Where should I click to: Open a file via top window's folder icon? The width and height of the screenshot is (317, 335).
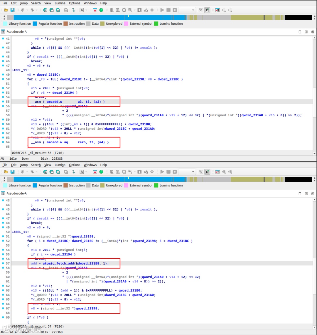pos(6,10)
